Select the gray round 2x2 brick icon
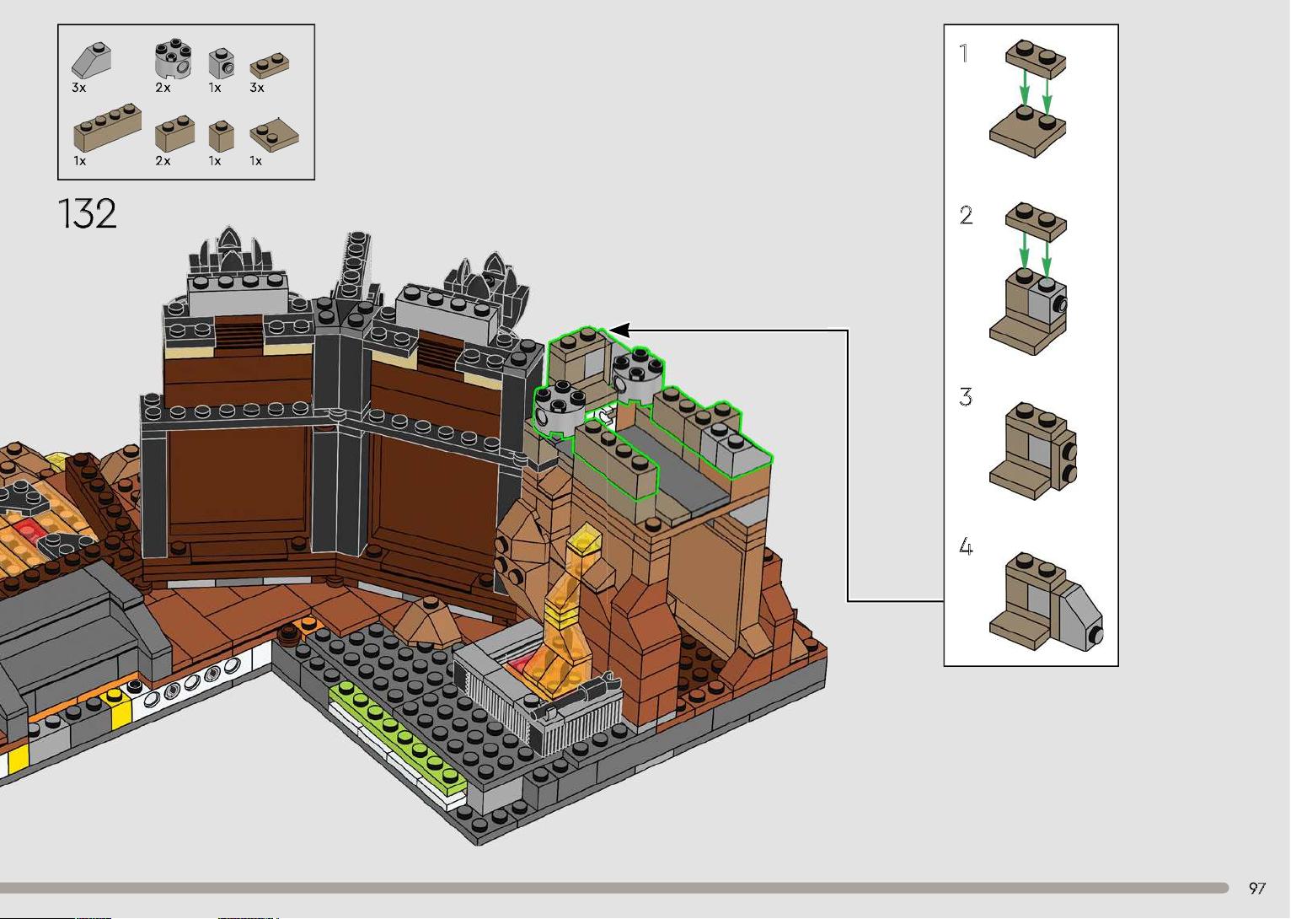 (x=172, y=60)
